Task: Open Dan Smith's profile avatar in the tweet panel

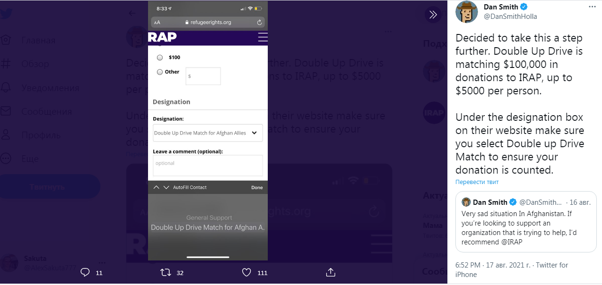Action: [x=467, y=12]
